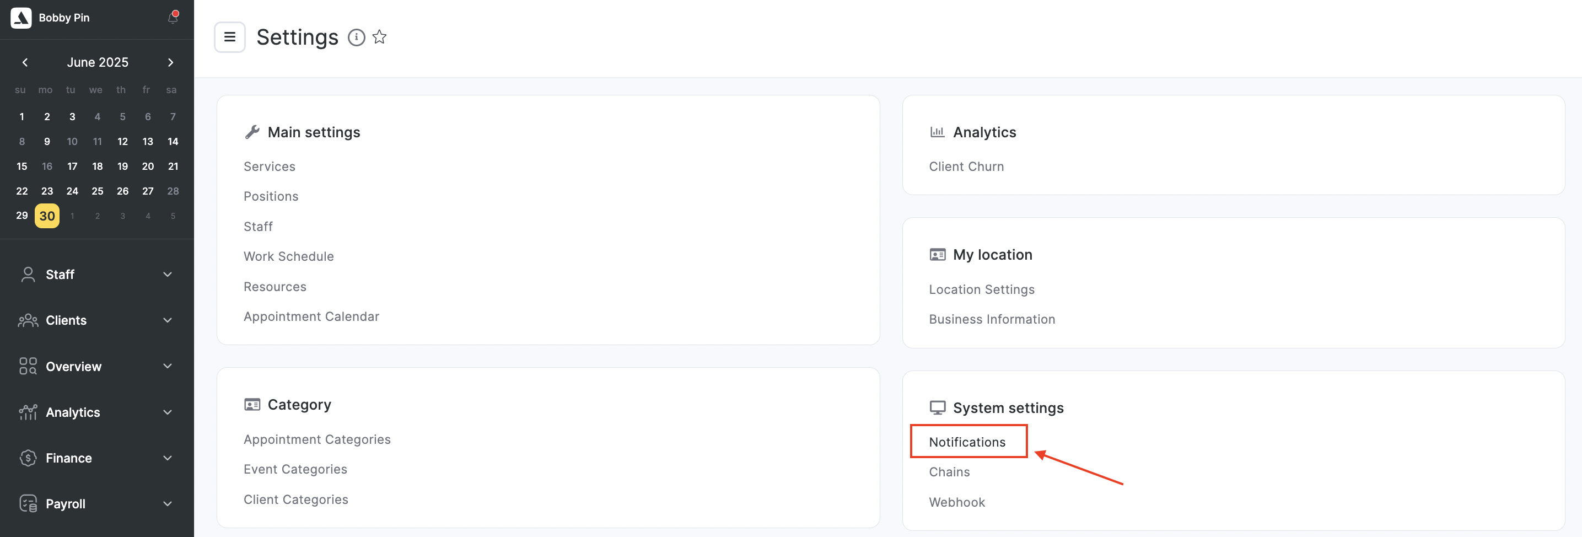Open Payroll section label in sidebar
This screenshot has height=537, width=1582.
coord(66,504)
